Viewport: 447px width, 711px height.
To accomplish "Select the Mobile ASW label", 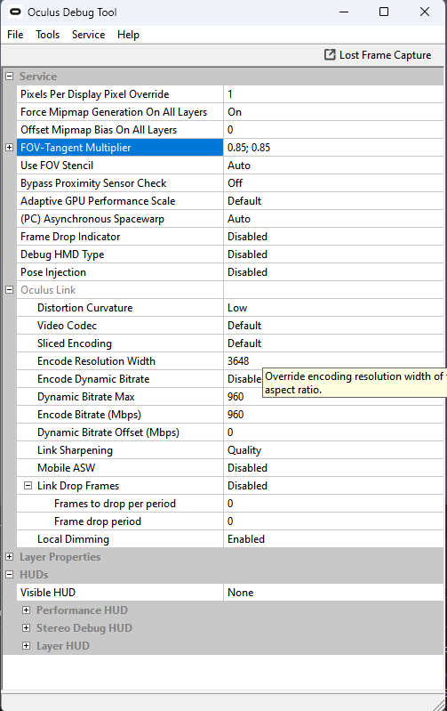I will coord(66,468).
